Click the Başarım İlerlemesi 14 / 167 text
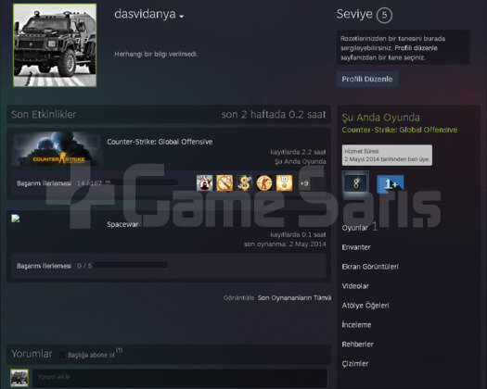487x389 pixels. [x=59, y=183]
